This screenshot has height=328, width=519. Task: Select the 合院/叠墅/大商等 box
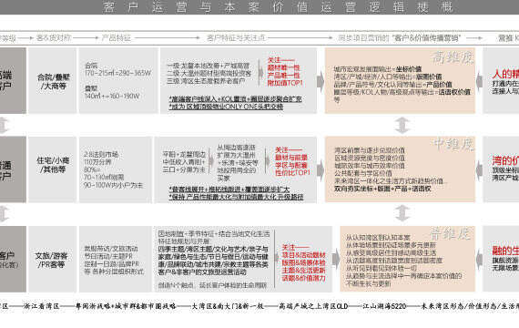click(53, 80)
